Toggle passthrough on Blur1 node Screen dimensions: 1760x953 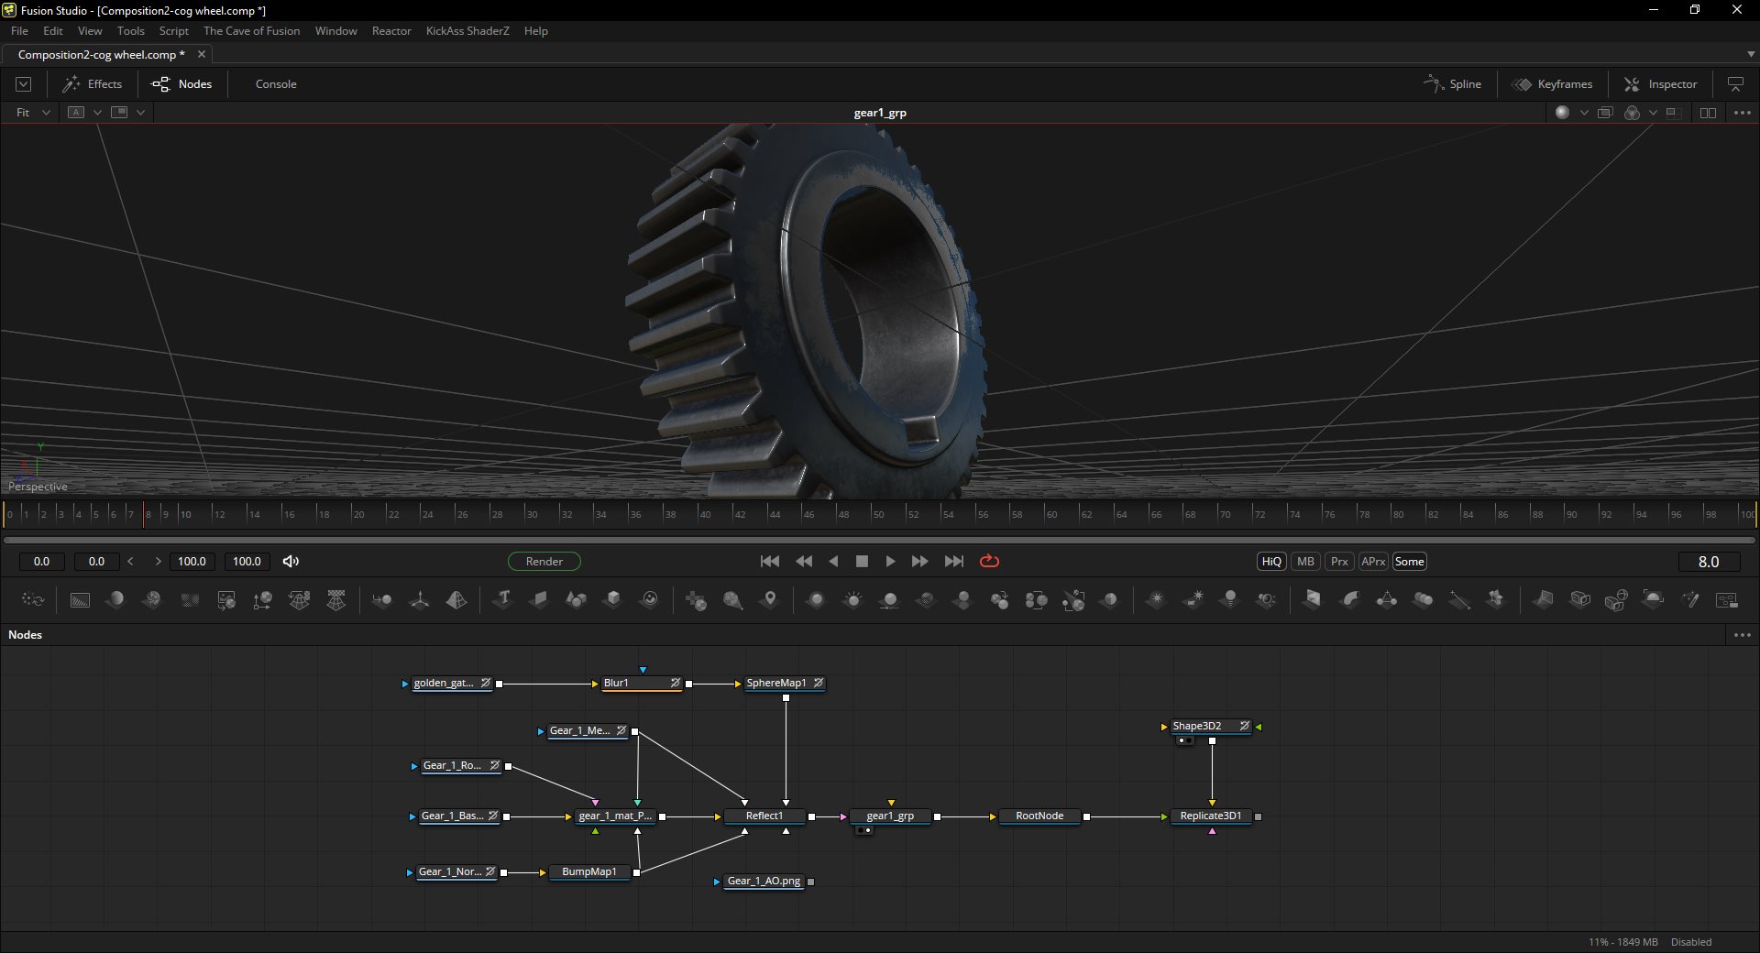(x=675, y=683)
